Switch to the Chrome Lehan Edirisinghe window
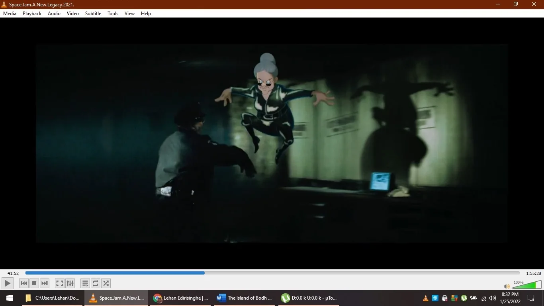The width and height of the screenshot is (544, 306). tap(181, 298)
